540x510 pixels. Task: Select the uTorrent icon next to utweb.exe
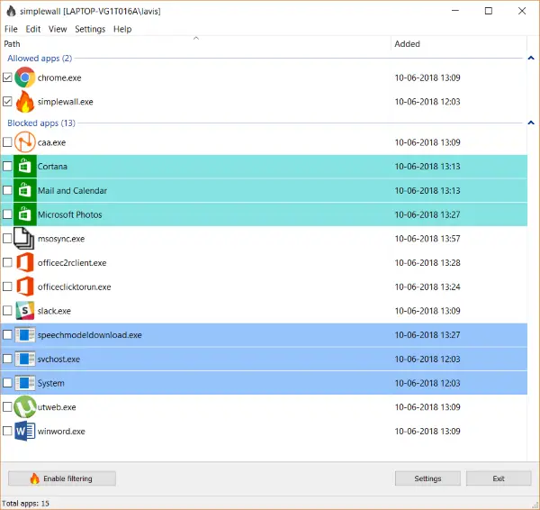pos(25,407)
